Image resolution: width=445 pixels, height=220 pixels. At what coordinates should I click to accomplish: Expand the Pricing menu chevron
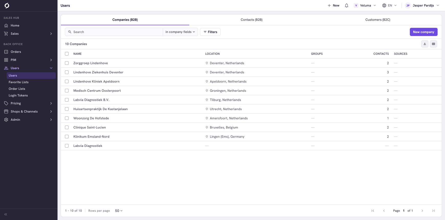click(x=51, y=103)
